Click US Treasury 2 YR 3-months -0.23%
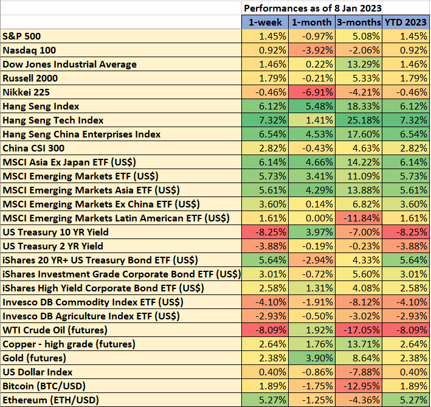The image size is (431, 407). (x=359, y=246)
